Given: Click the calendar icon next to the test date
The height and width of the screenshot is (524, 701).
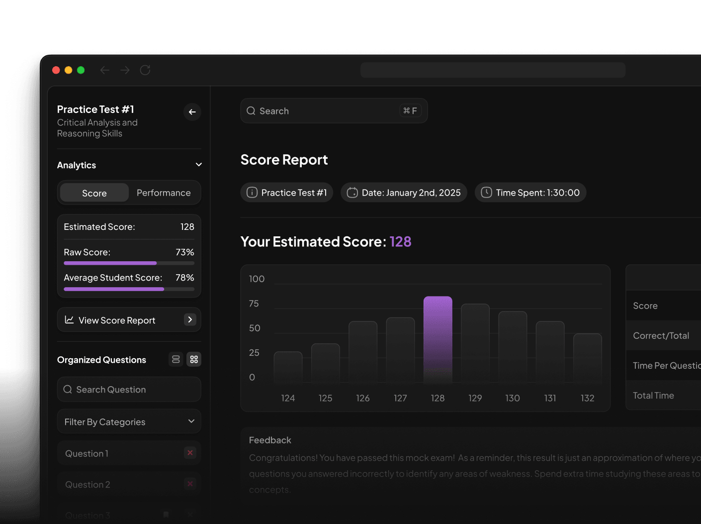Looking at the screenshot, I should 352,192.
